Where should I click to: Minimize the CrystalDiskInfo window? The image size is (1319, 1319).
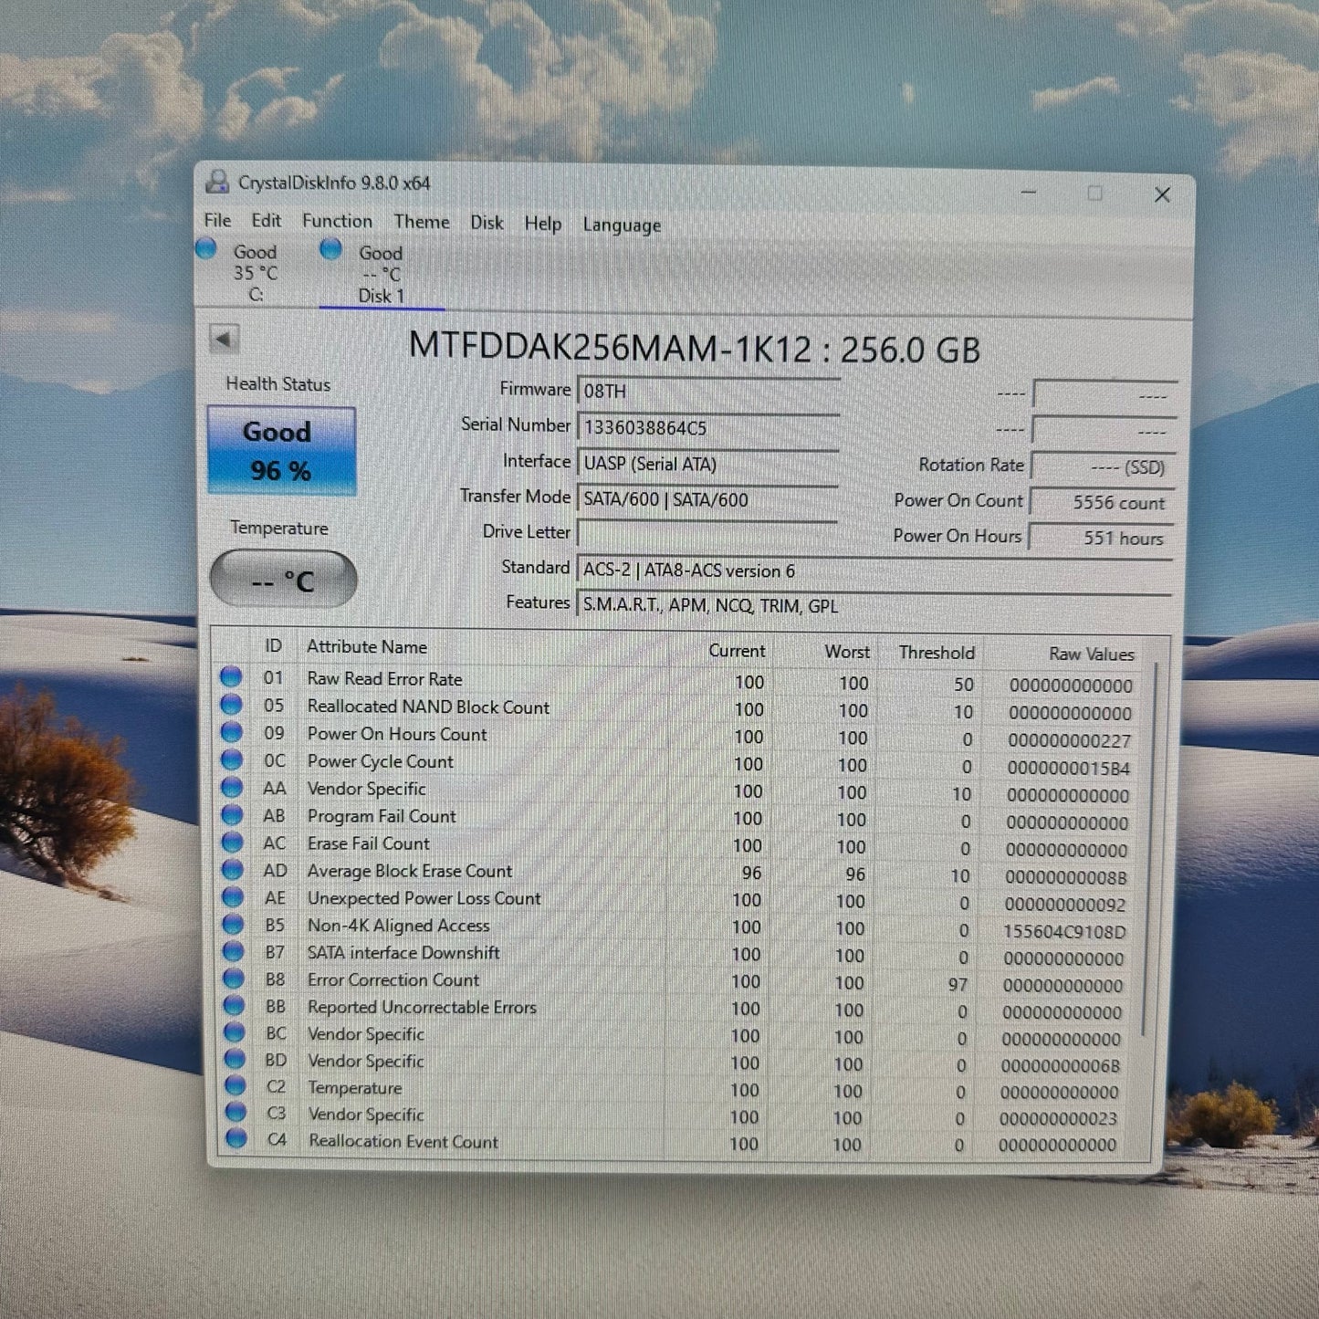tap(1029, 193)
